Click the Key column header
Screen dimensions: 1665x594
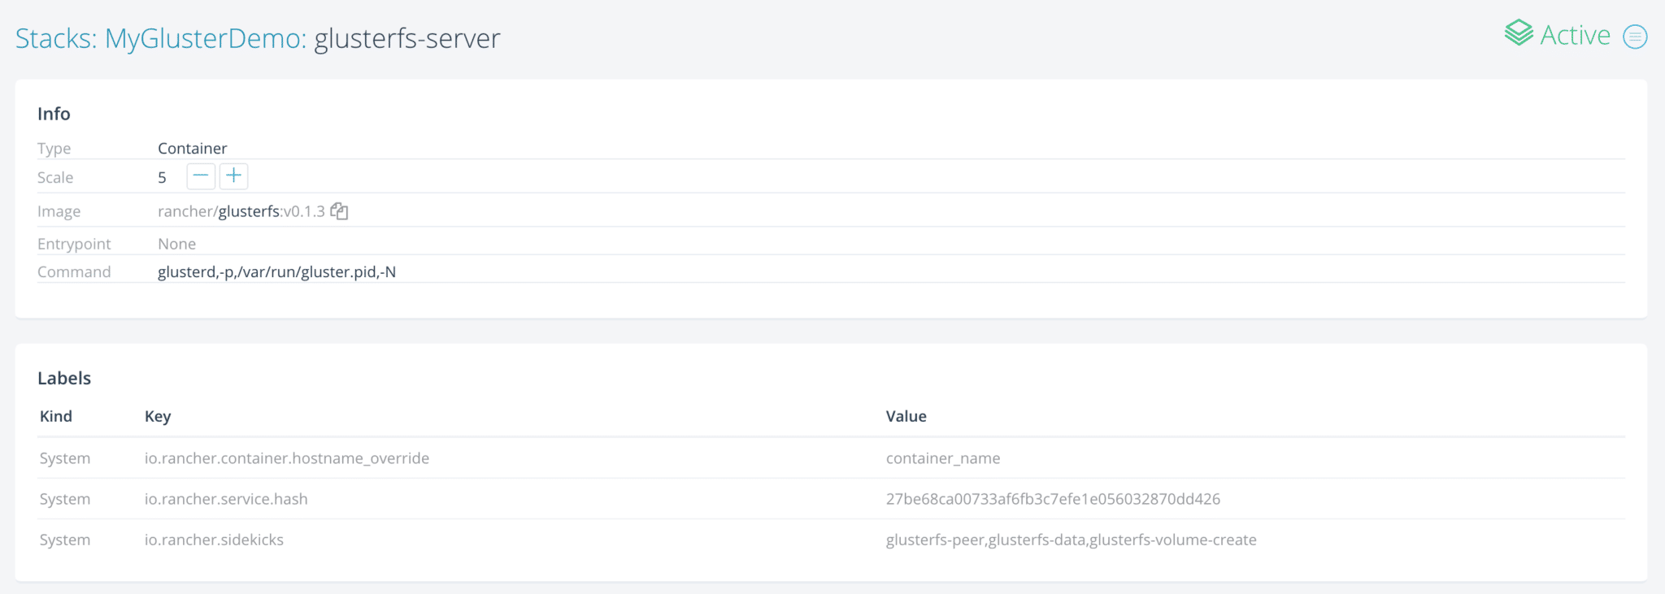click(158, 416)
